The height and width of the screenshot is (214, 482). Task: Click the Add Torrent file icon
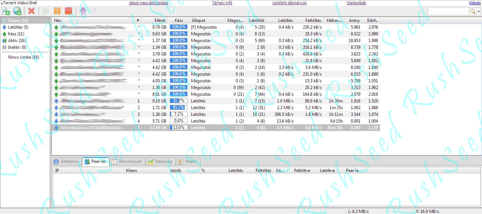tap(6, 11)
